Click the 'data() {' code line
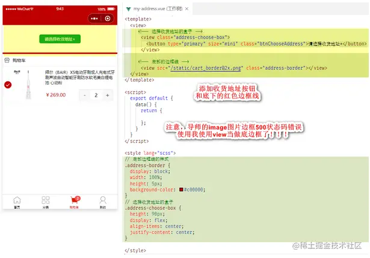 [146, 104]
